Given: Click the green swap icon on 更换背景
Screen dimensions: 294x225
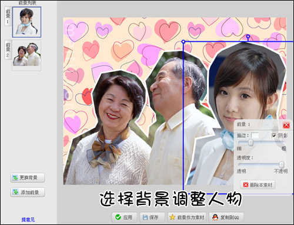Looking at the screenshot, I should pyautogui.click(x=15, y=178).
